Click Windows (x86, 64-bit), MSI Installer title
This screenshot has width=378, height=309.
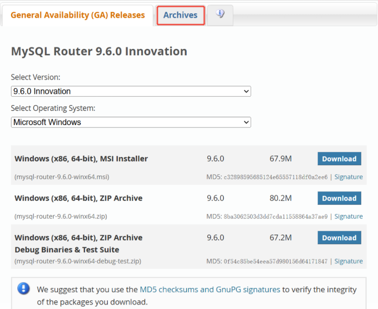coord(81,159)
